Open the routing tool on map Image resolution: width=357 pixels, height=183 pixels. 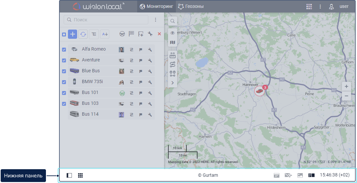(x=173, y=64)
